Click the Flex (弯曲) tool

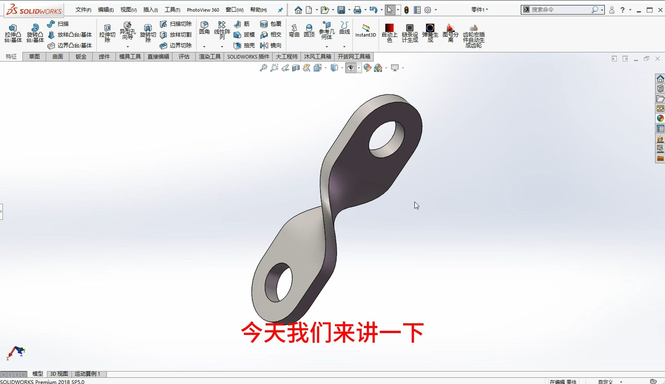click(294, 31)
